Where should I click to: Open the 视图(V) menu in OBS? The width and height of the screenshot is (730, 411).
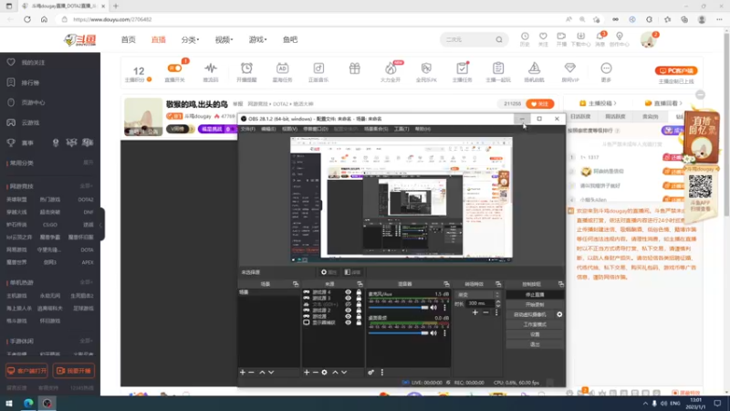pos(289,129)
